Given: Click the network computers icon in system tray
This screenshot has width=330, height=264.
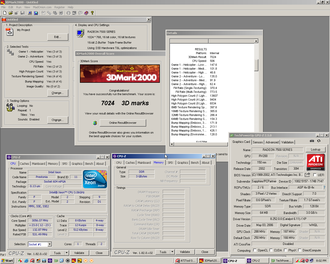Looking at the screenshot, I should 311,261.
